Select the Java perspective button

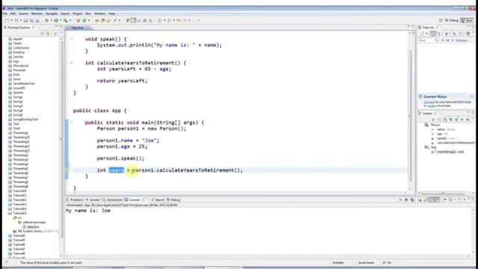[x=468, y=20]
